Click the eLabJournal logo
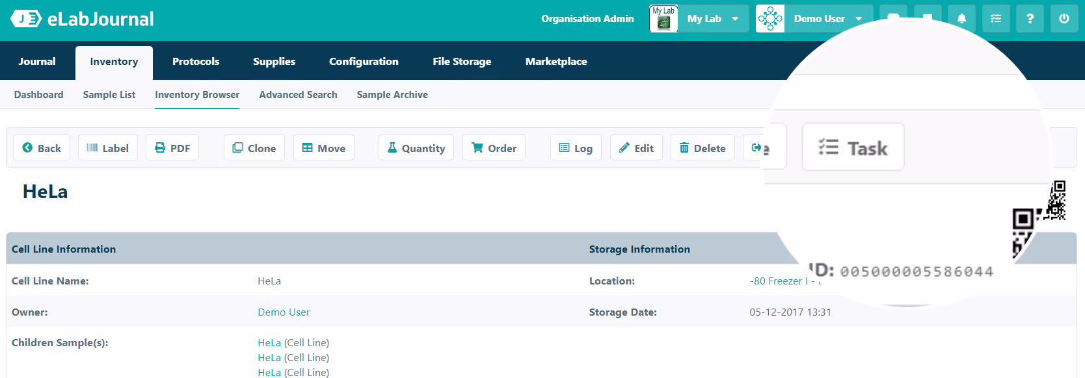 [x=82, y=19]
